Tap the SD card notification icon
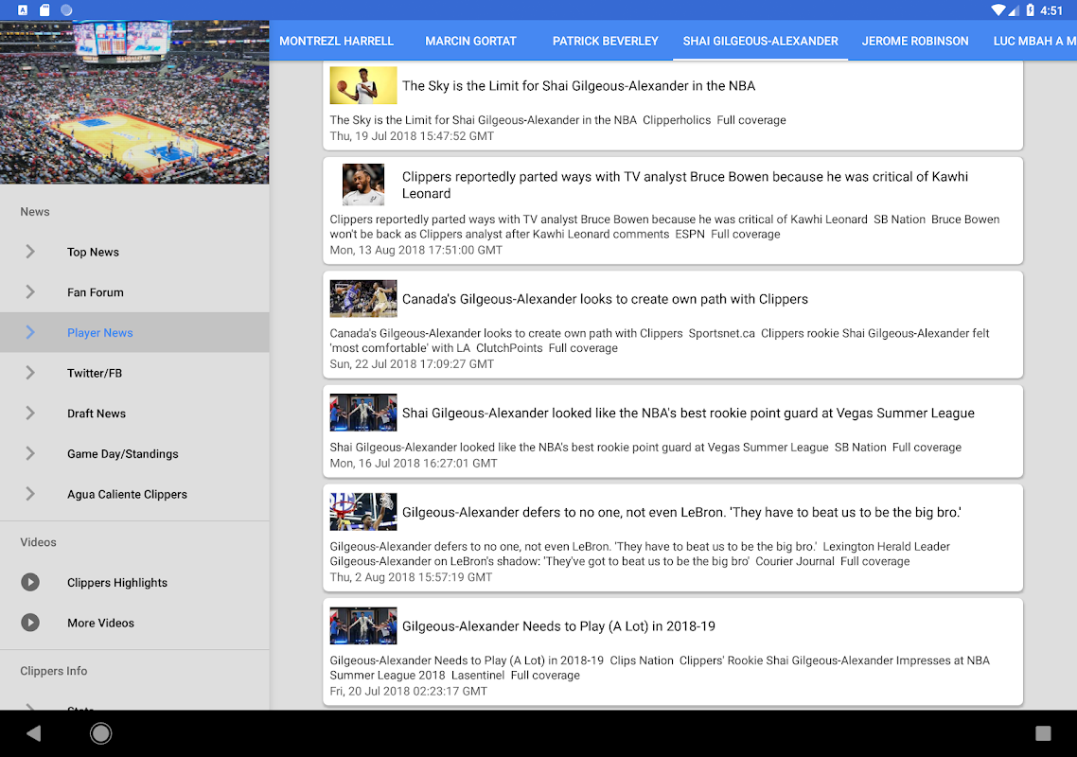The width and height of the screenshot is (1077, 757). point(44,9)
